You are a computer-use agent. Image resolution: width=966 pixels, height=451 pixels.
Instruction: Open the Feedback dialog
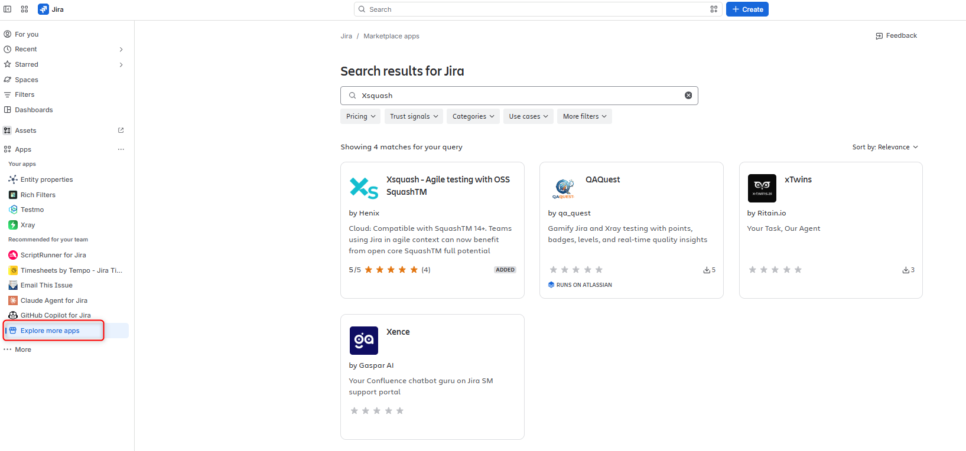(896, 36)
